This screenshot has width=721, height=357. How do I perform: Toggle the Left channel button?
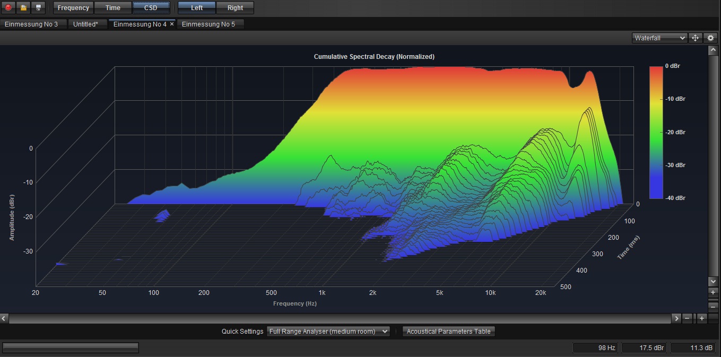[197, 8]
